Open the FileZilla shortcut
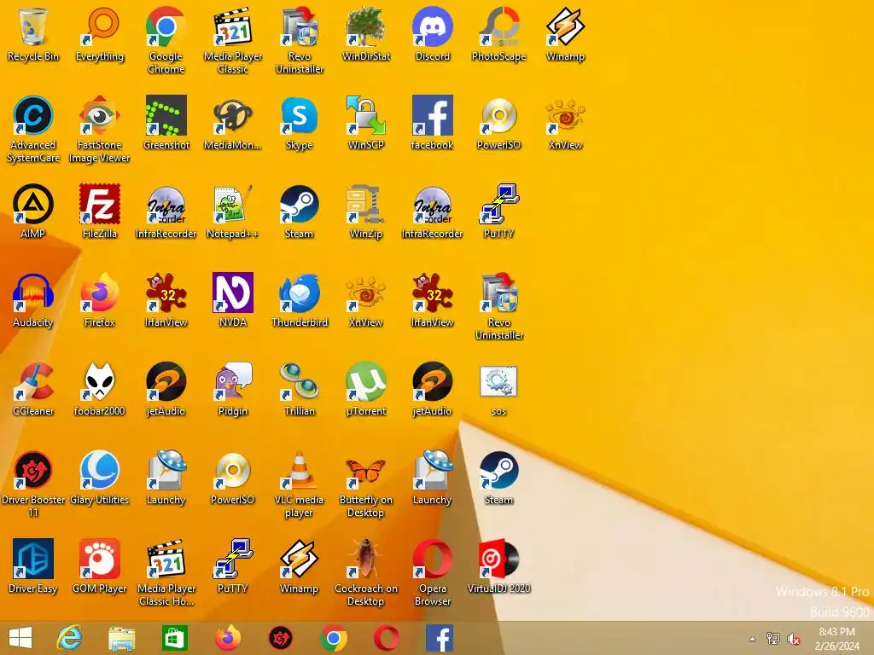The width and height of the screenshot is (874, 655). (100, 212)
